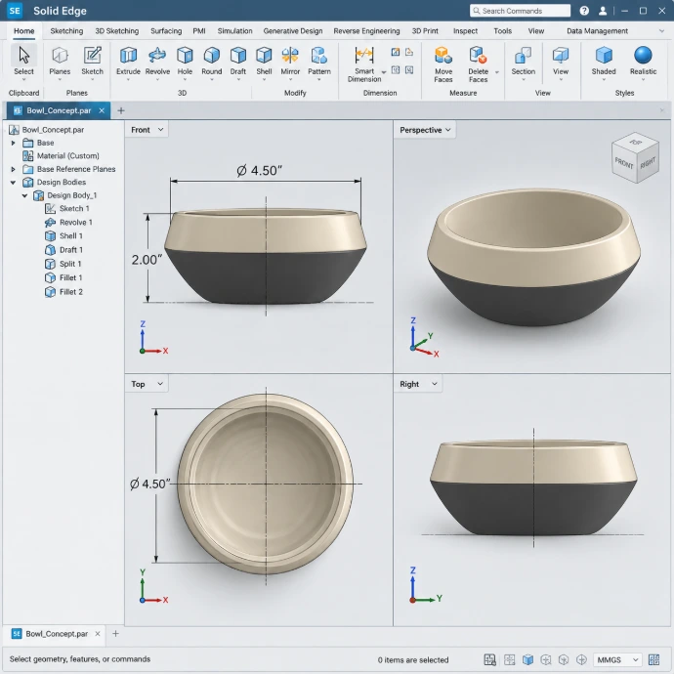Select the bottom Bowl_Concept.par tab
Screen dimensions: 674x674
point(52,634)
